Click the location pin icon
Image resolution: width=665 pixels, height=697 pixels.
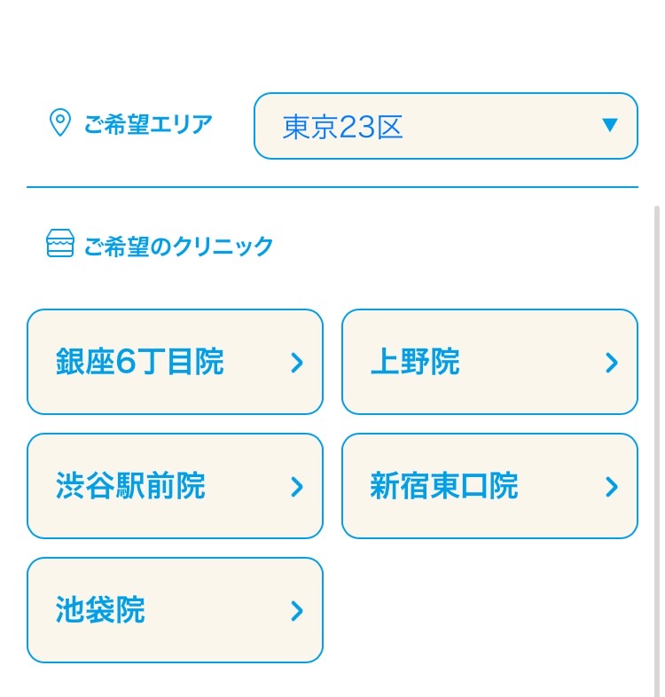[x=59, y=123]
